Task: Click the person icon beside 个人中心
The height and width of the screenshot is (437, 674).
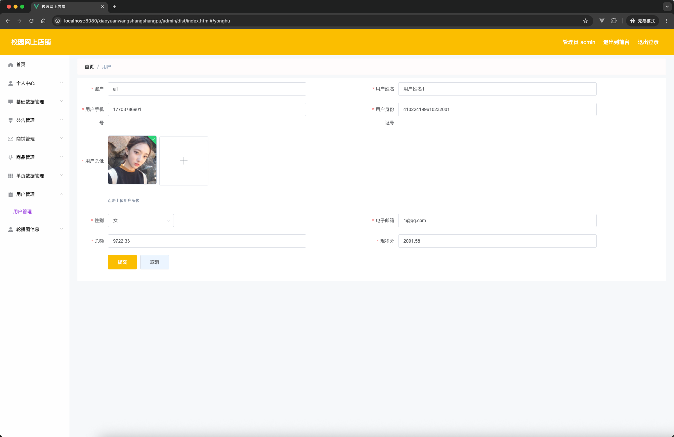Action: pyautogui.click(x=11, y=83)
